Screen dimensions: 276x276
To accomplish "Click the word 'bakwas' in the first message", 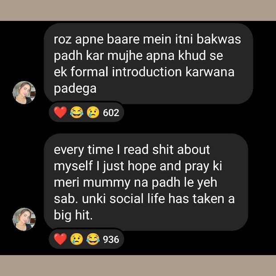I will pyautogui.click(x=219, y=39).
